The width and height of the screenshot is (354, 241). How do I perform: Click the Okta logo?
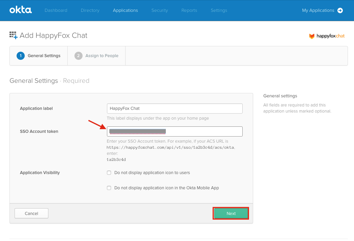coord(20,10)
